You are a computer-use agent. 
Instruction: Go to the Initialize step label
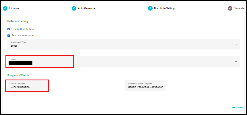tap(14, 8)
